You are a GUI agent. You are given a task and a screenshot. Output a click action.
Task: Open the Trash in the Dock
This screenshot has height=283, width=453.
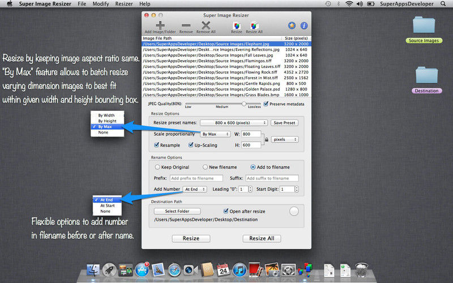[x=361, y=270]
